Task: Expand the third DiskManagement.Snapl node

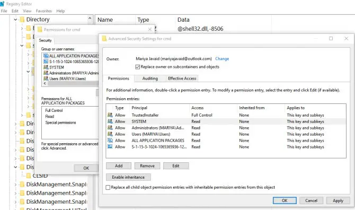Action: pos(15,202)
